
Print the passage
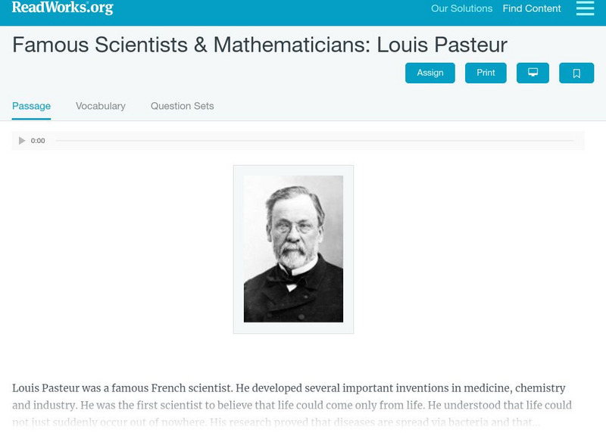click(x=486, y=73)
